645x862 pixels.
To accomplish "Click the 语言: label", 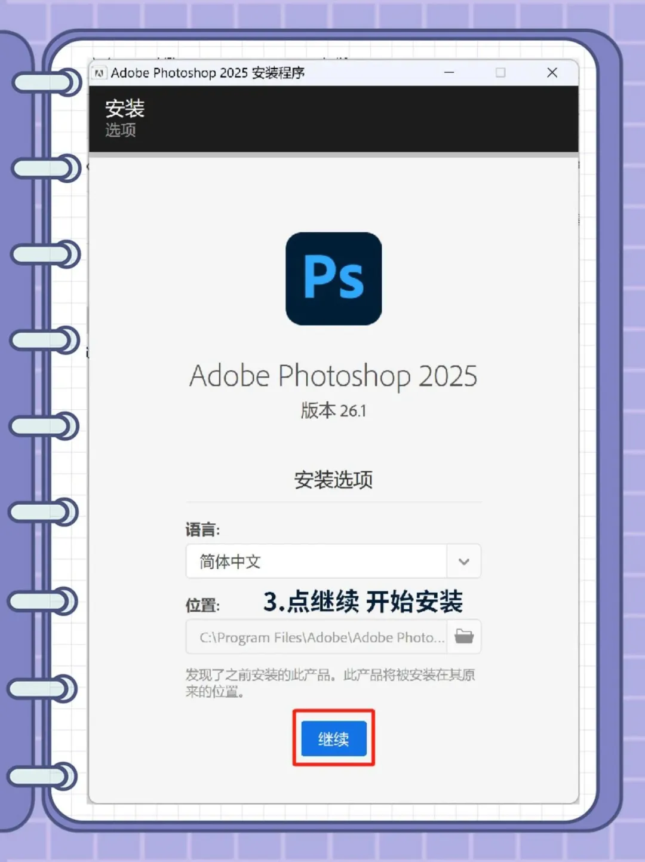I will coord(202,529).
